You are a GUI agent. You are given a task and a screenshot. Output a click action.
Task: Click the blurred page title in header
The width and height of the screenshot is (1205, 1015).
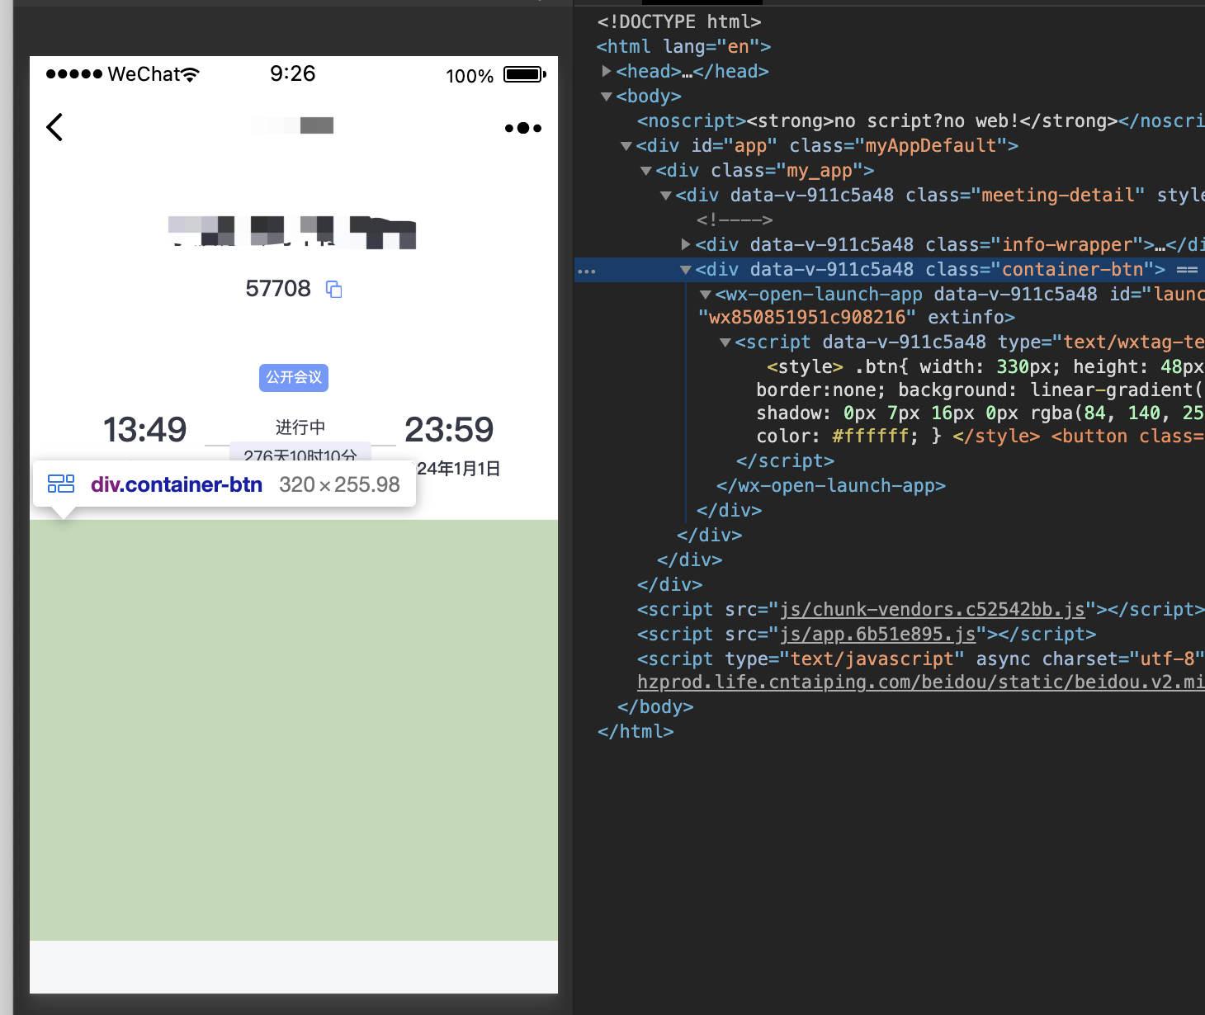point(293,125)
